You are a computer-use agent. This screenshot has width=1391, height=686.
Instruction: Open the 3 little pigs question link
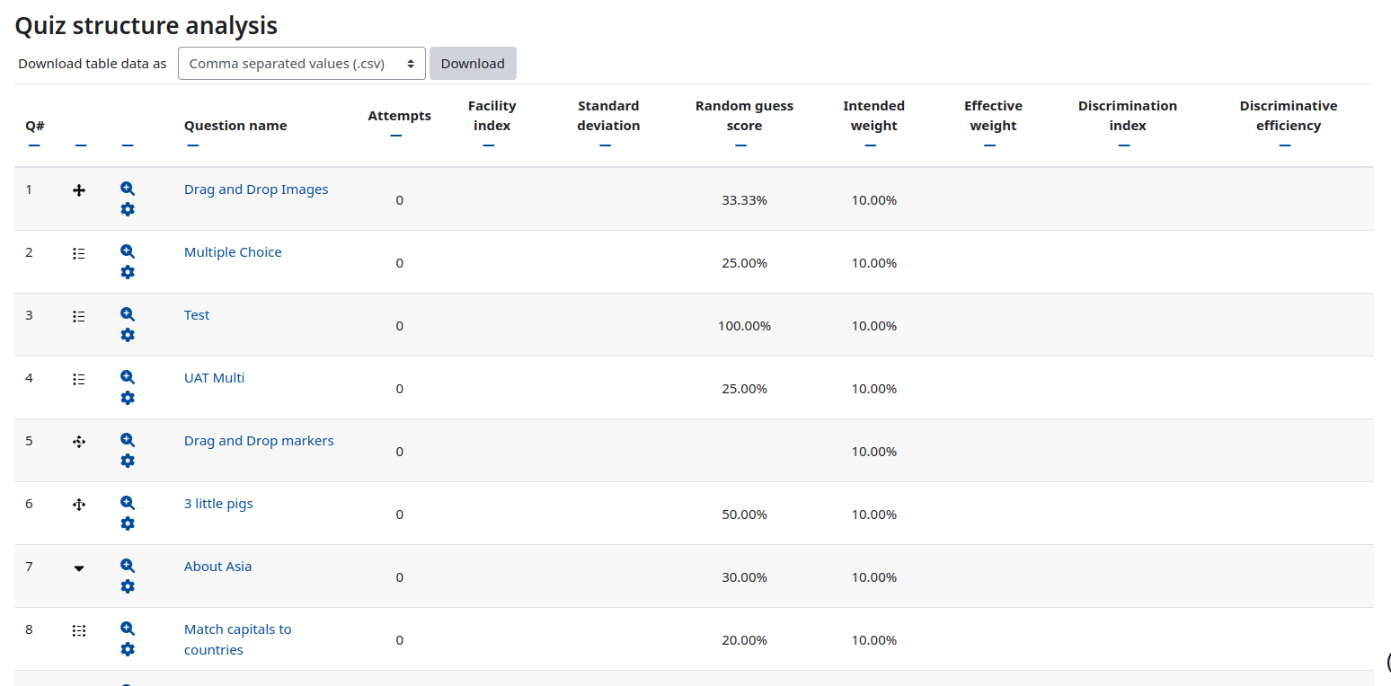(218, 504)
